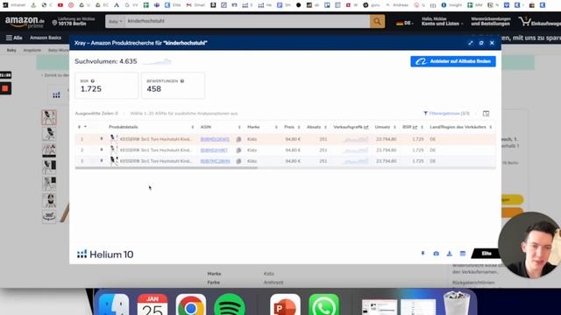Open Spotify from the dock

(230, 305)
